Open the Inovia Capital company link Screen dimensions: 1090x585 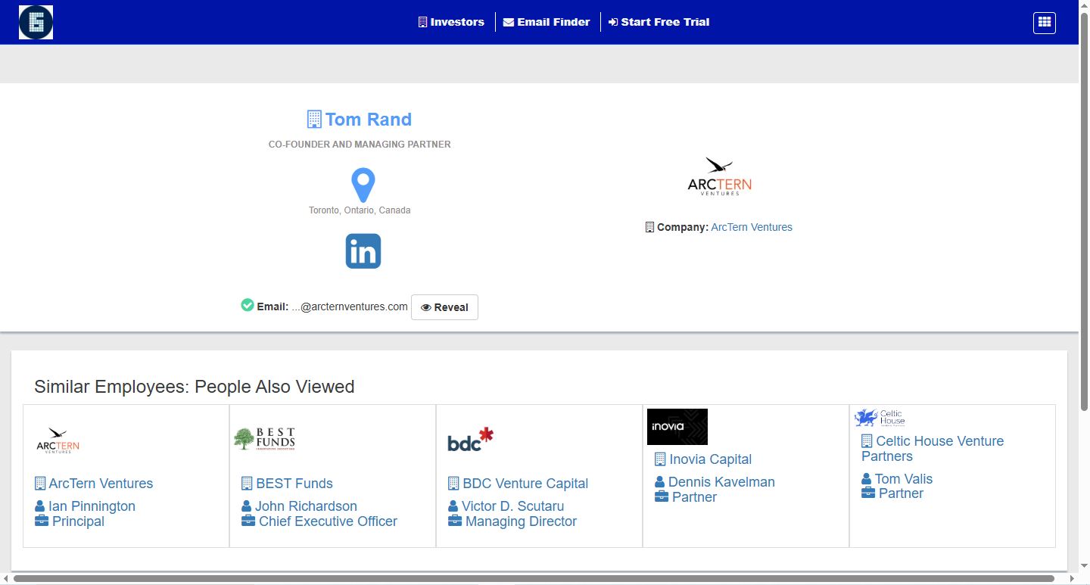pyautogui.click(x=711, y=459)
